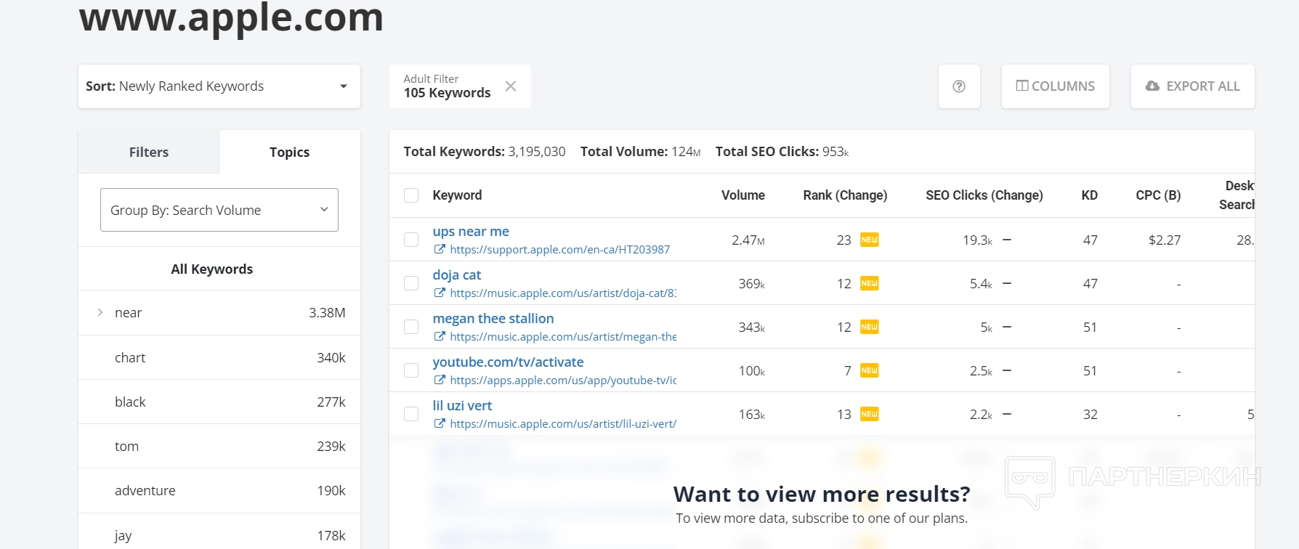The width and height of the screenshot is (1299, 549).
Task: Select checkbox for lil uzi vert row
Action: pyautogui.click(x=411, y=414)
